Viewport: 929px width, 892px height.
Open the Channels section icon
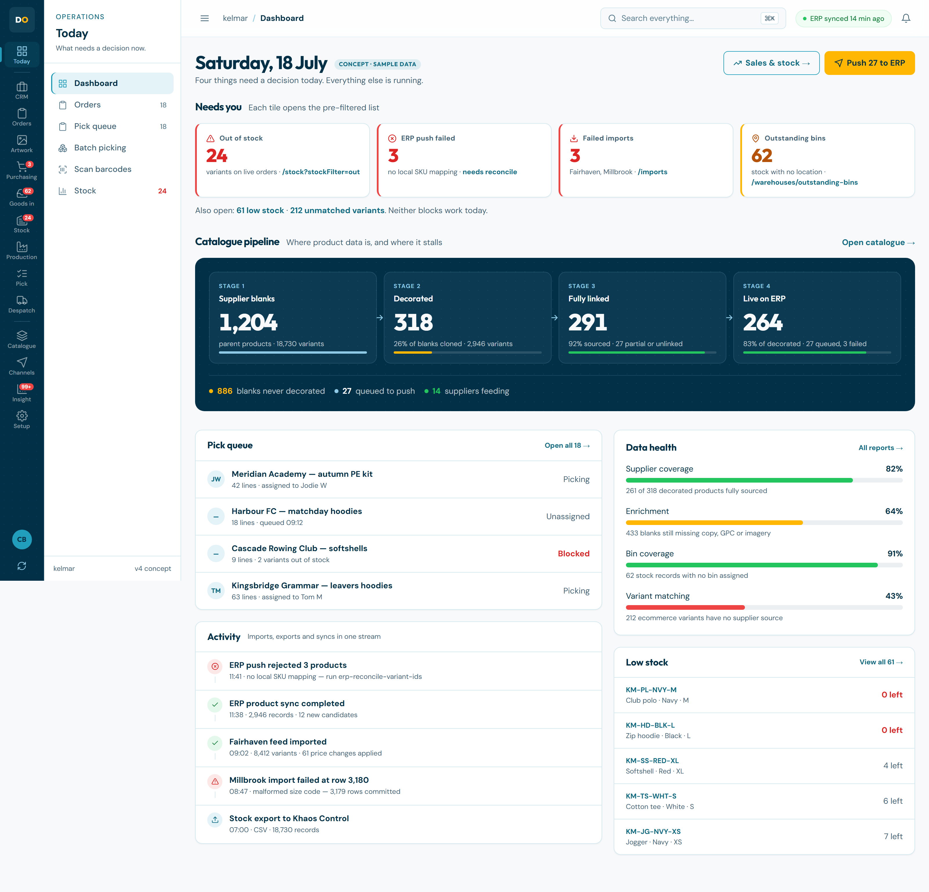tap(22, 366)
